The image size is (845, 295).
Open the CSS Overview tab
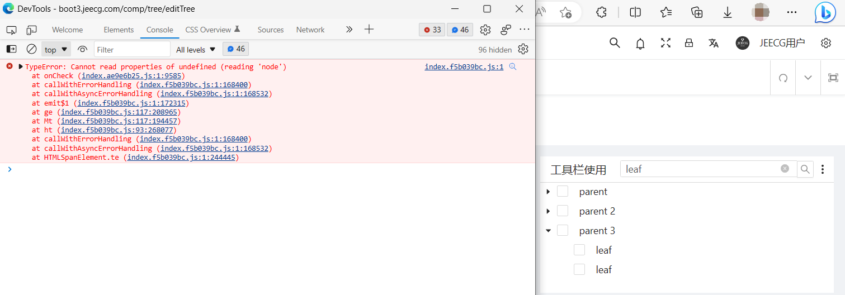click(x=213, y=30)
